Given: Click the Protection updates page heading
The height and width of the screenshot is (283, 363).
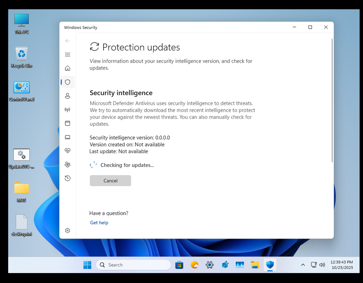Looking at the screenshot, I should point(141,47).
